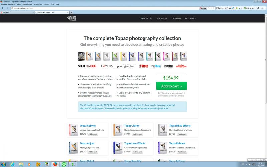Image resolution: width=267 pixels, height=167 pixels.
Task: Open the Beeld menu
Action: click(x=19, y=4)
